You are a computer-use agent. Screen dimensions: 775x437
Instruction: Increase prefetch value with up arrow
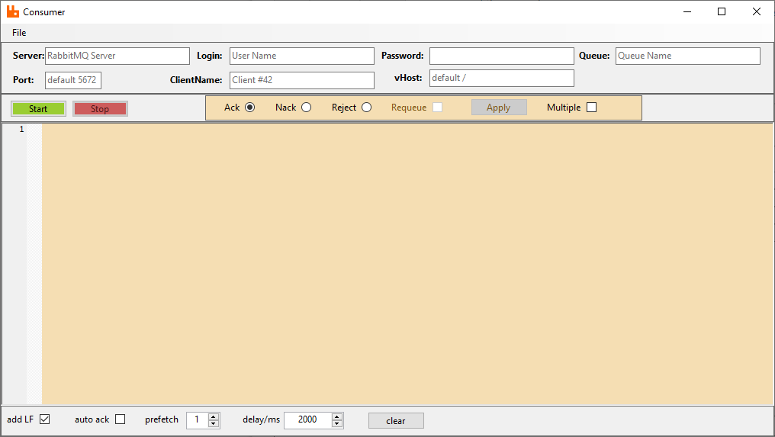pos(214,416)
